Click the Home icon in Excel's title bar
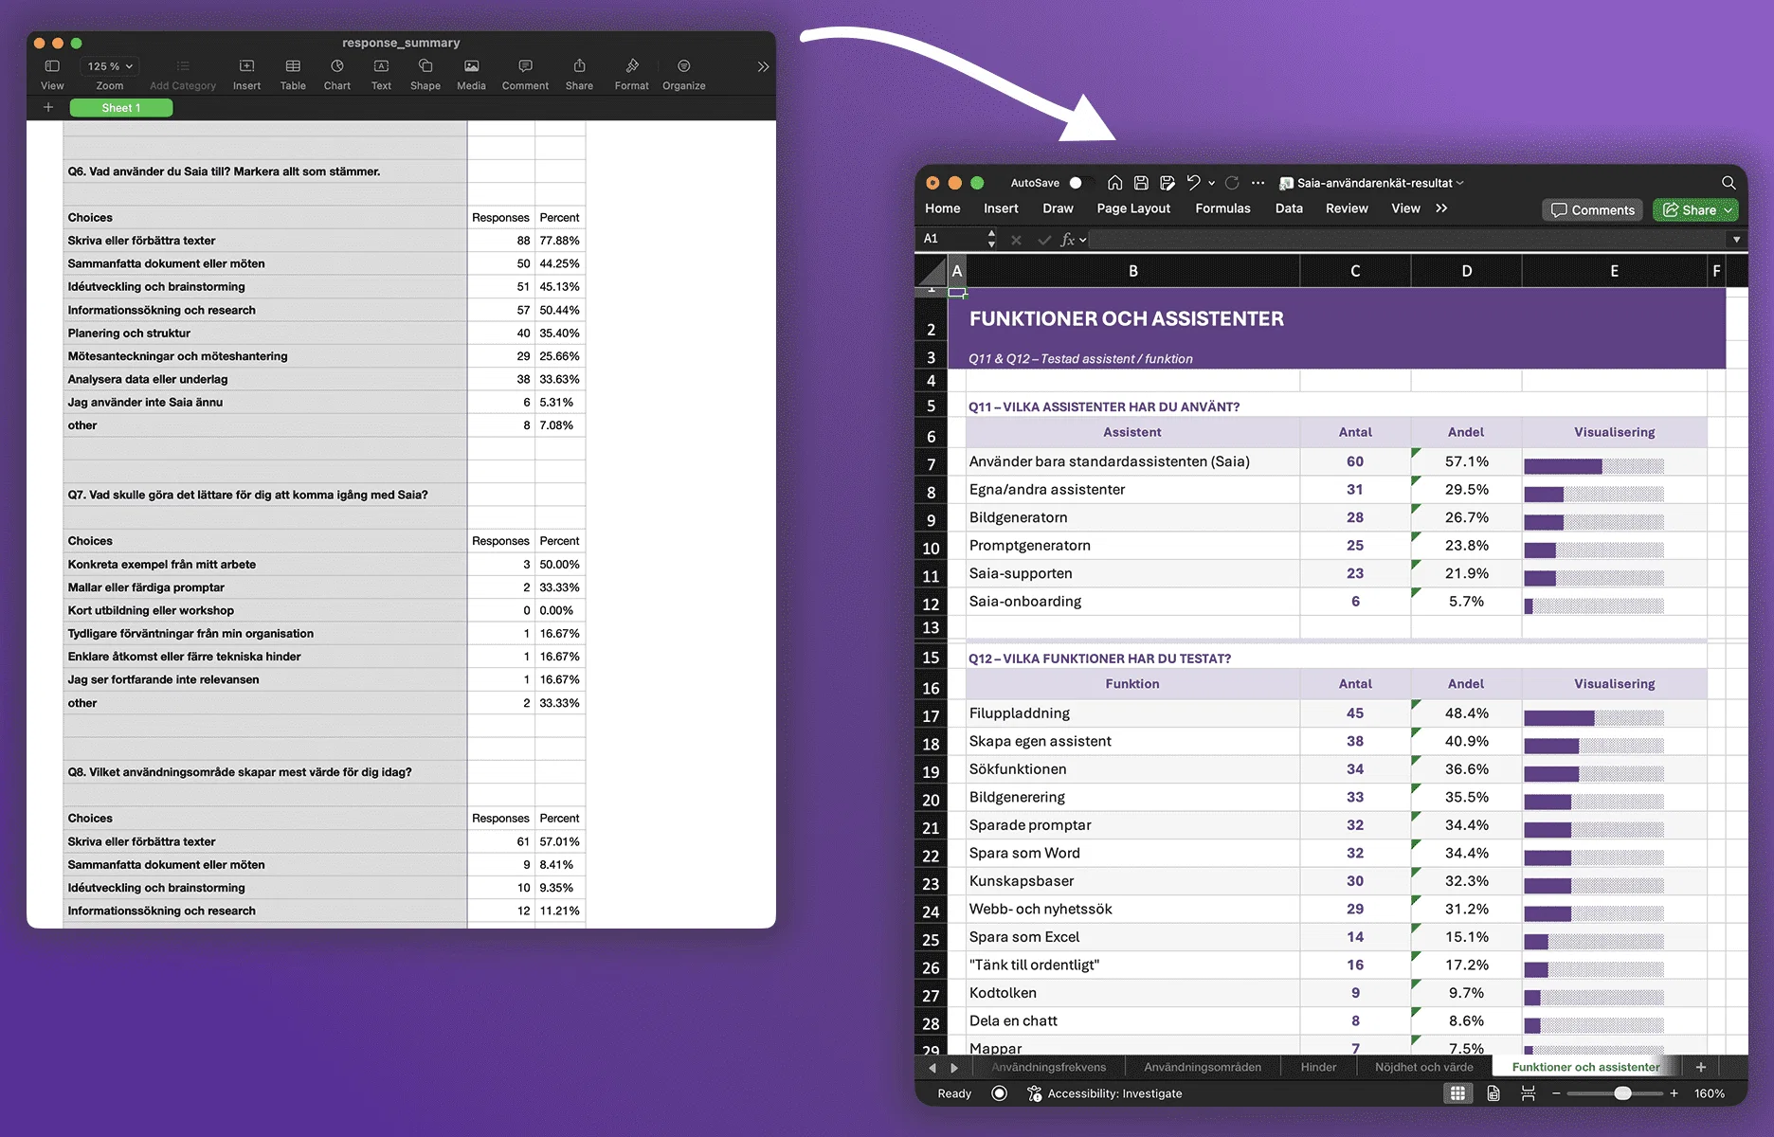 pos(1115,183)
